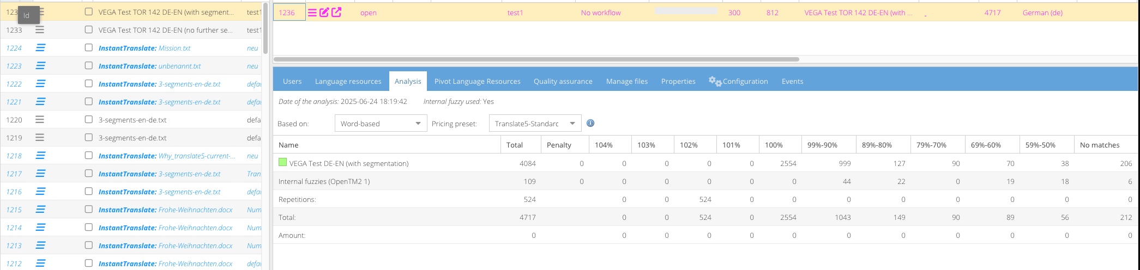Screen dimensions: 1140x270
Task: Check the box for InstantTranslate Mission.txt
Action: (89, 48)
